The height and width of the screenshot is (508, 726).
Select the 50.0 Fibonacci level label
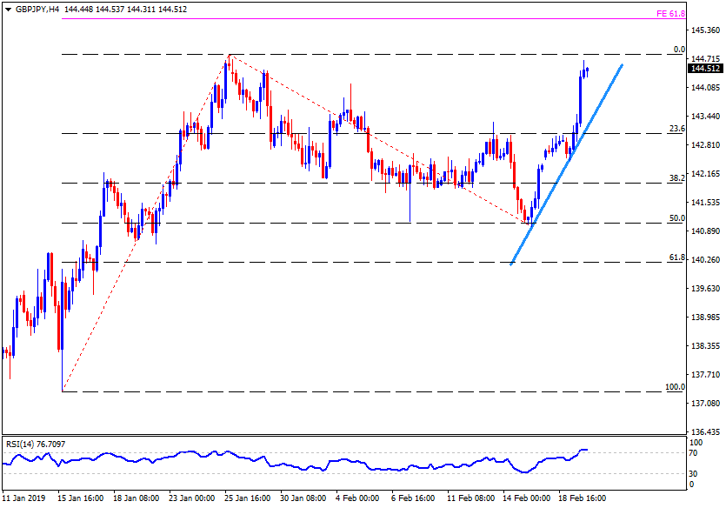(x=677, y=218)
